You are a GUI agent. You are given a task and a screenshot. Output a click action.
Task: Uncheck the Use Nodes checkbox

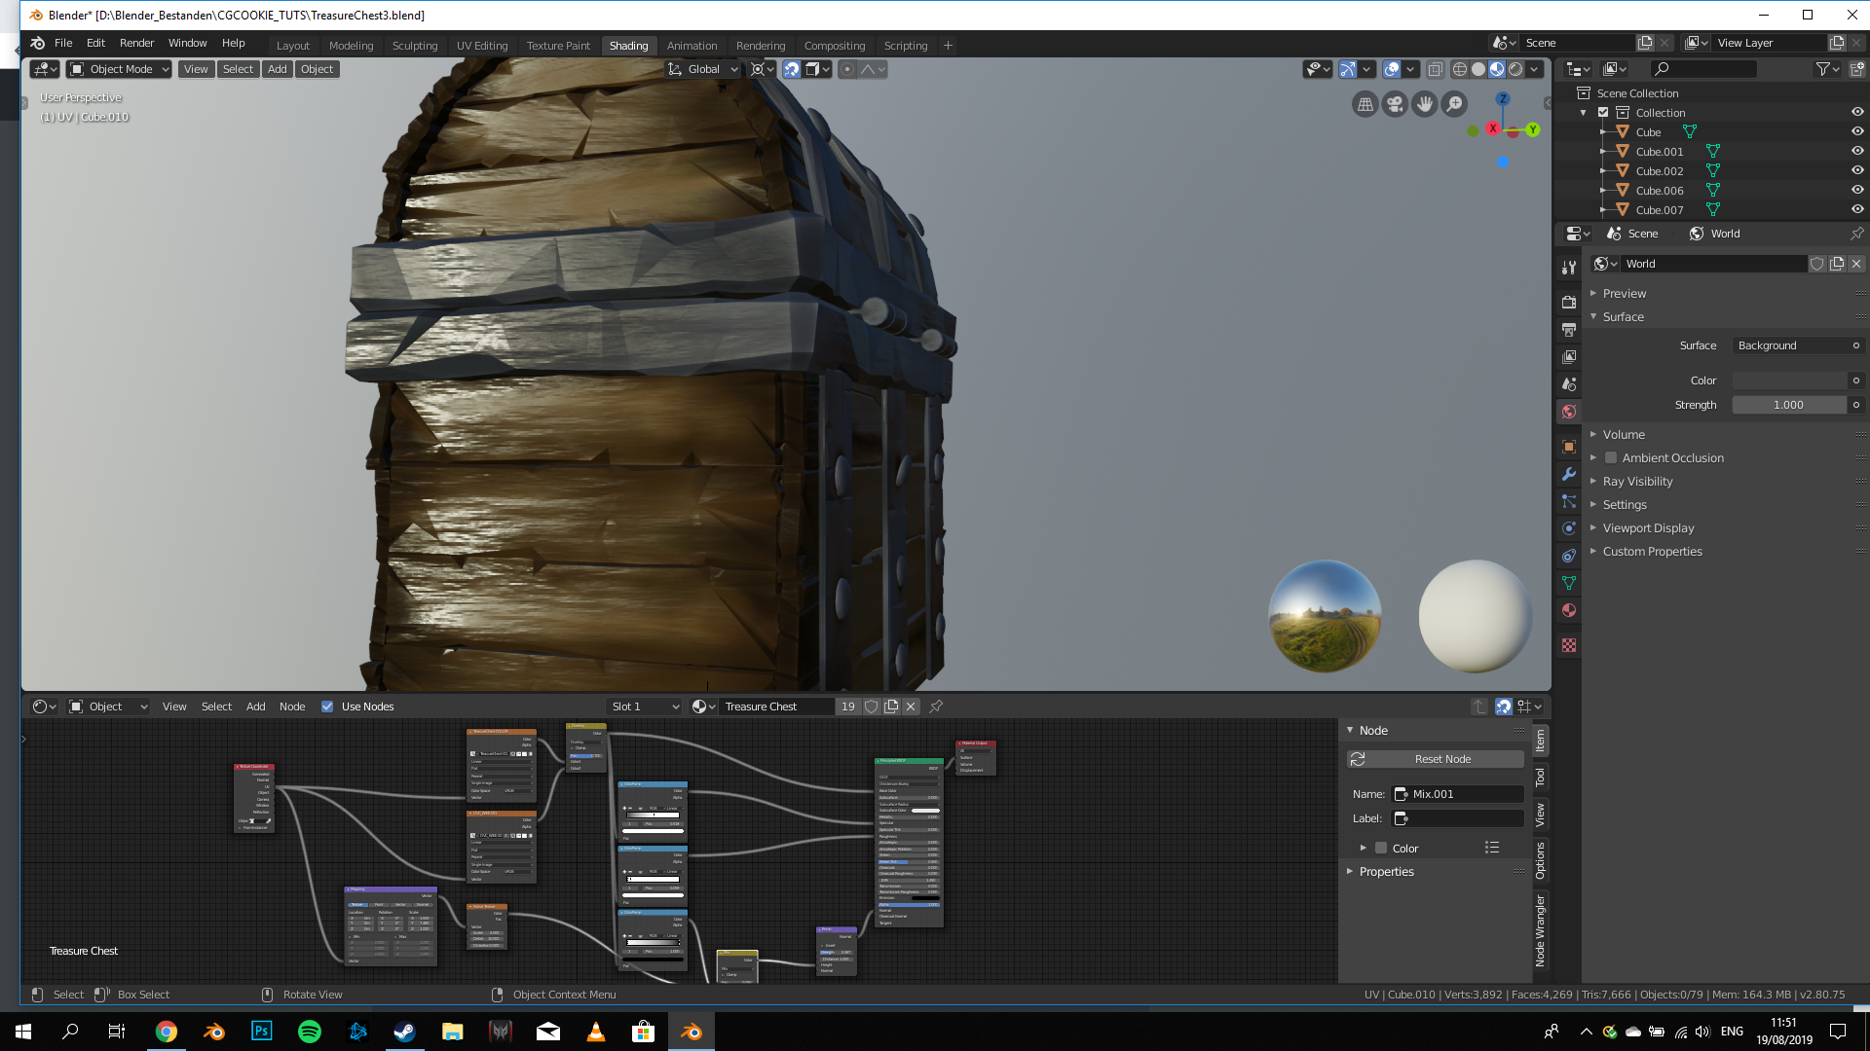[327, 707]
